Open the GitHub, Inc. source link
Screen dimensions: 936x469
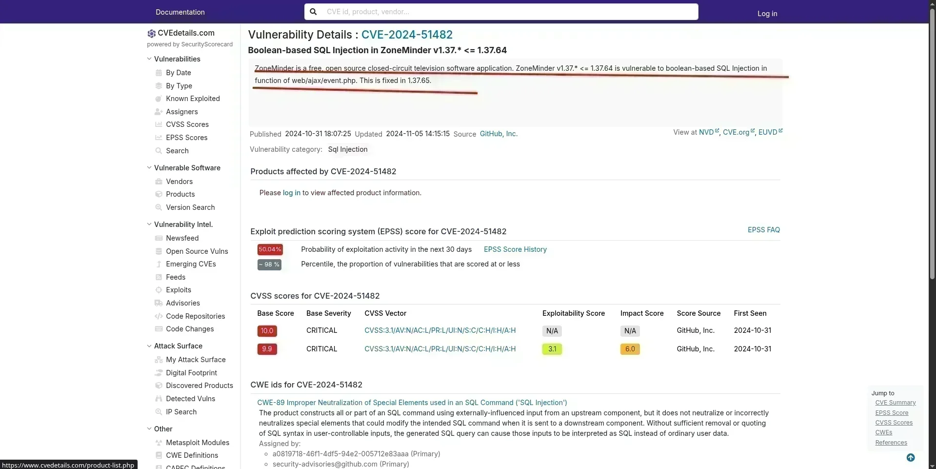[498, 134]
